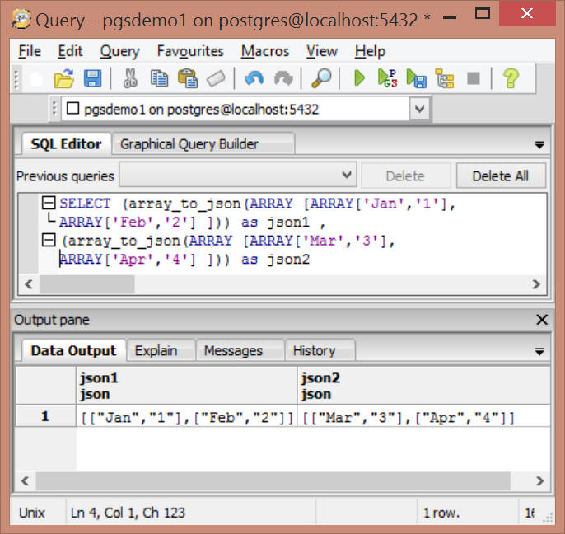The height and width of the screenshot is (534, 565).
Task: Undo the last change with the blue arrow
Action: (x=254, y=78)
